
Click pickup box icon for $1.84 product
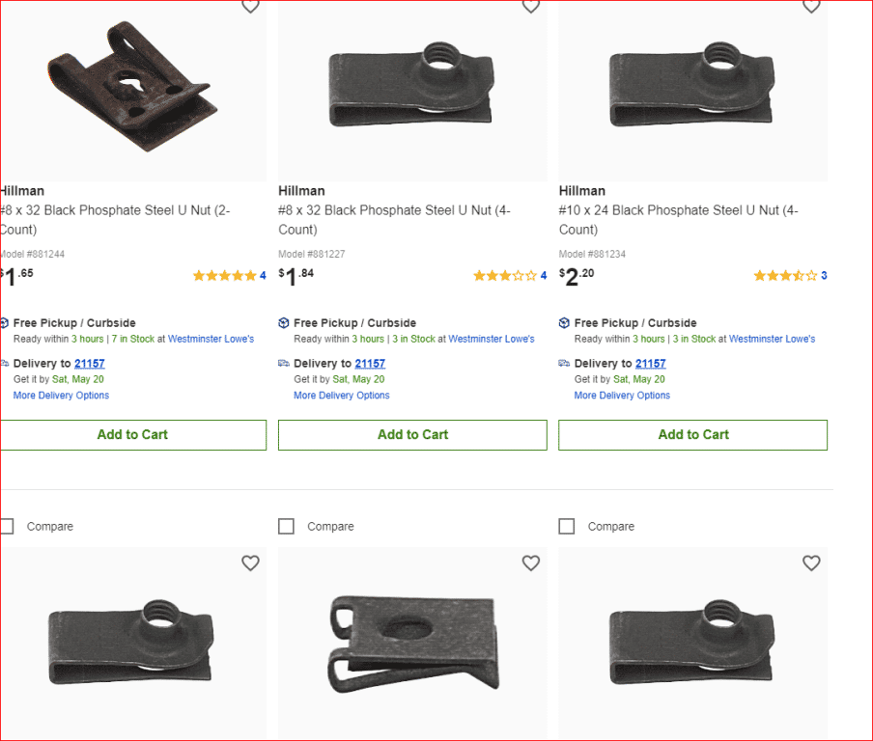[284, 323]
